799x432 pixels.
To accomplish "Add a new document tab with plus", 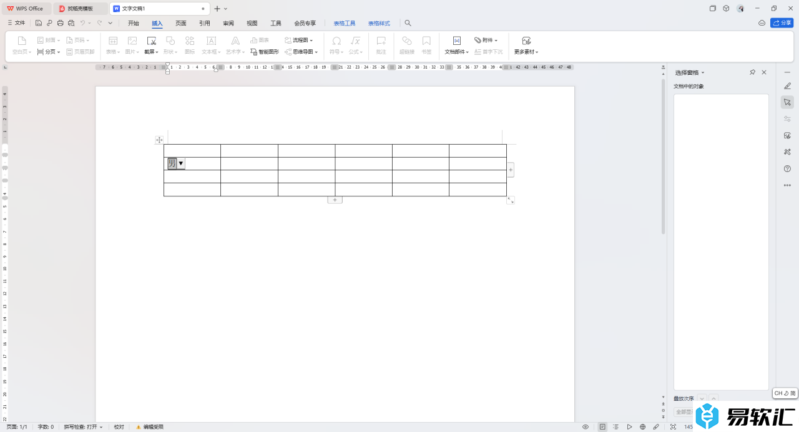I will point(217,9).
